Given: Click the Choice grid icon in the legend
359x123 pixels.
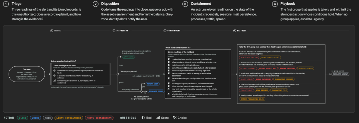Looking at the screenshot, I should point(175,118).
